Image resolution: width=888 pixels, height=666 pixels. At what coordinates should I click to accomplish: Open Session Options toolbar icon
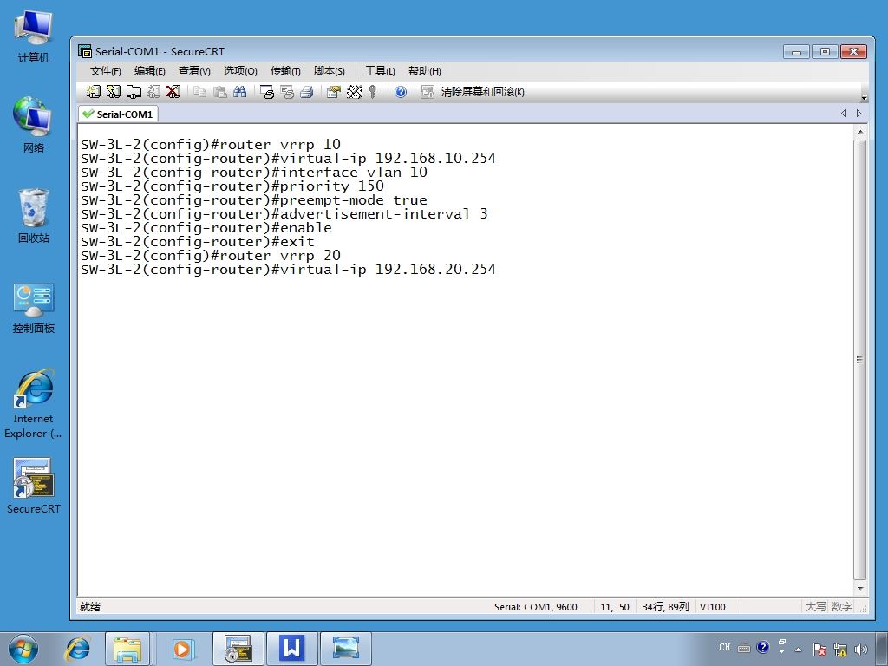[x=334, y=92]
